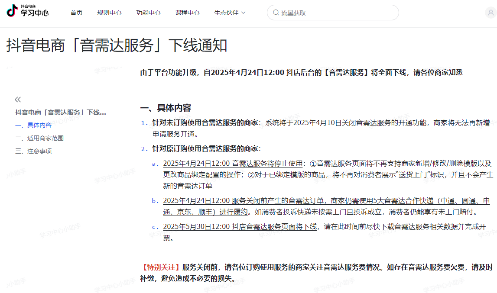Open the 课程中心 navigation item
This screenshot has width=497, height=293.
(x=187, y=13)
